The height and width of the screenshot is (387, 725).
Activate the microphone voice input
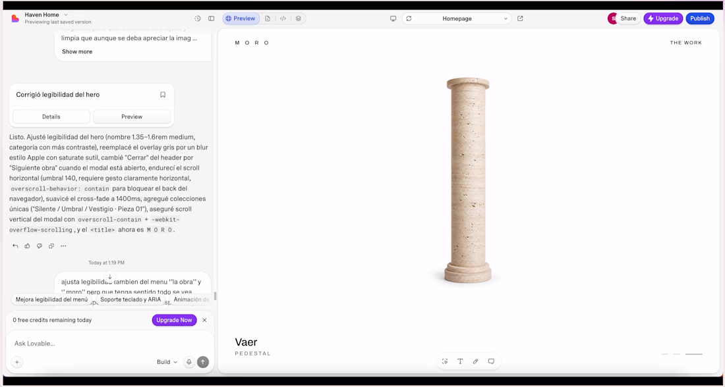click(x=188, y=362)
